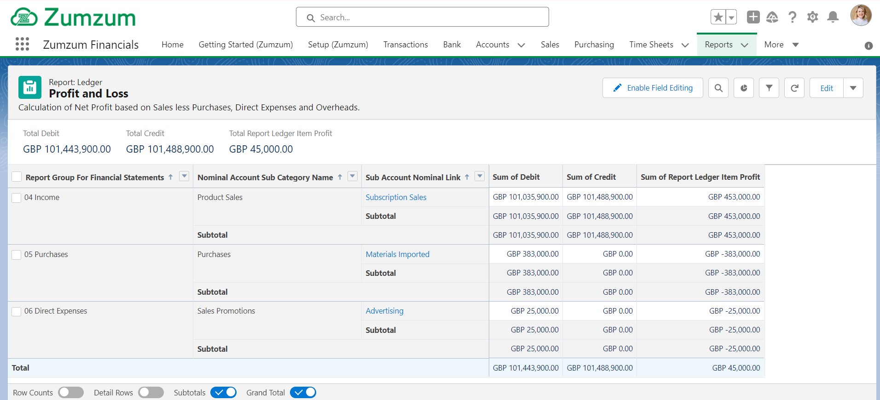Screen dimensions: 880x400
Task: Open the More navigation dropdown
Action: tap(782, 45)
